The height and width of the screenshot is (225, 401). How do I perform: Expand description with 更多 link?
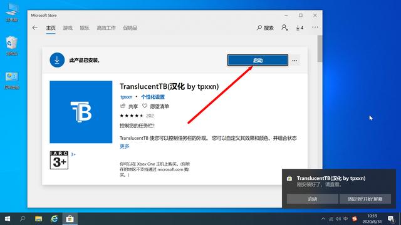(x=125, y=146)
